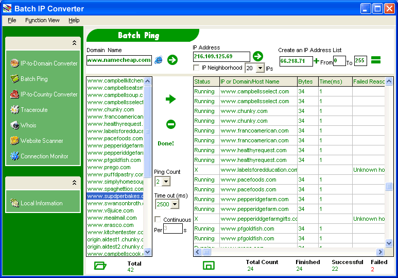398x278 pixels.
Task: Click the save disk icon beside Total Count
Action: [209, 266]
